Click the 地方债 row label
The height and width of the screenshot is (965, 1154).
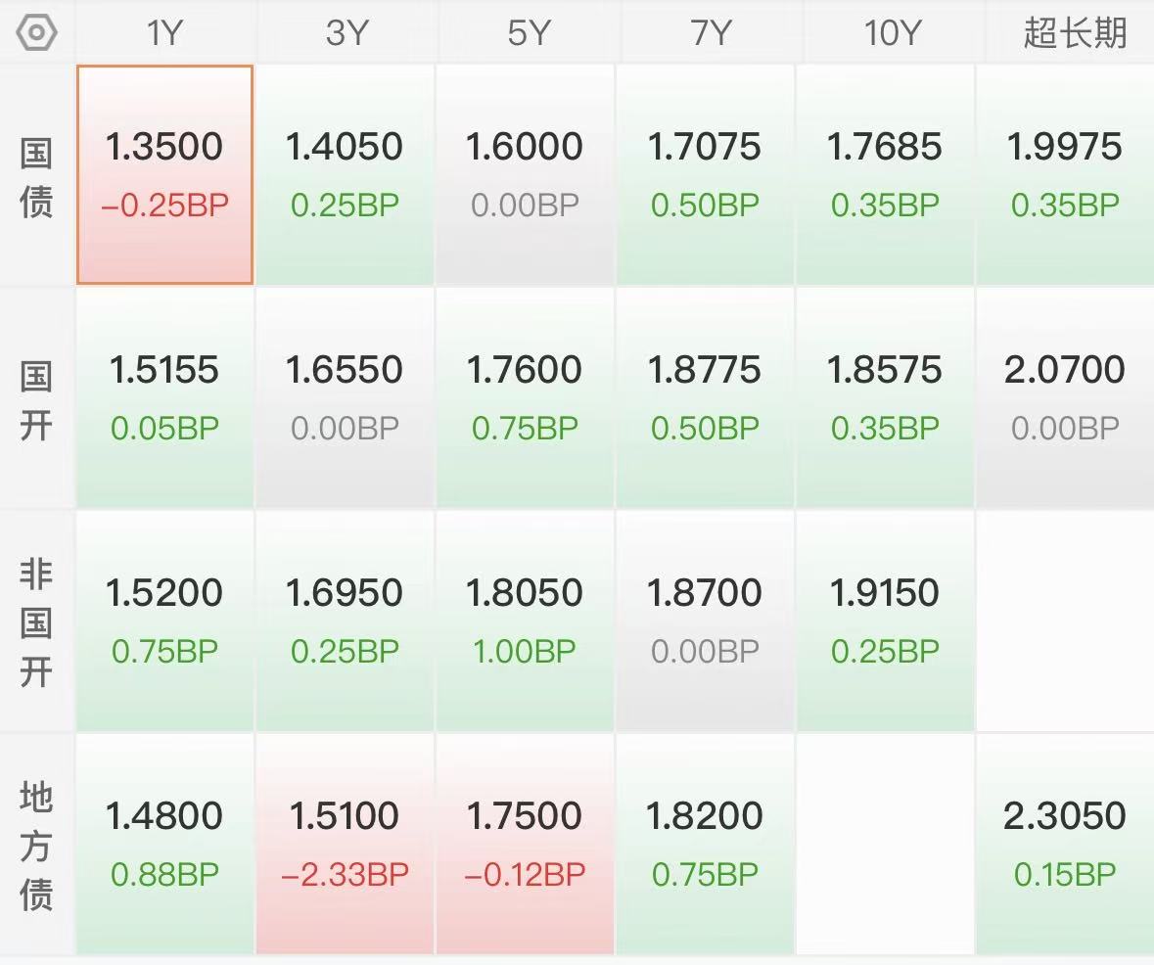(x=36, y=846)
